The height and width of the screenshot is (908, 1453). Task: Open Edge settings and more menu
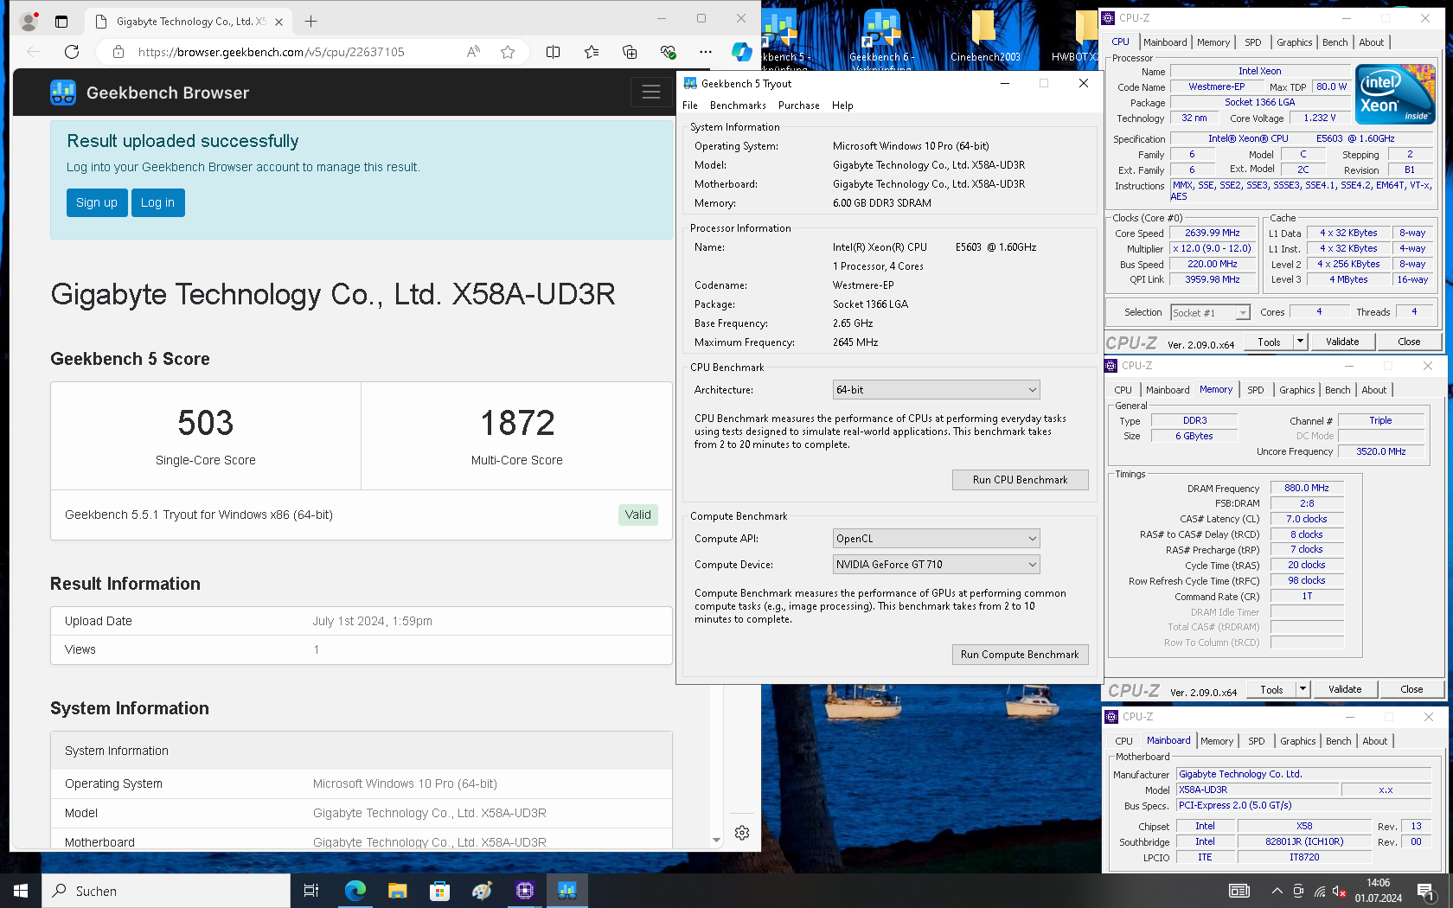point(706,52)
